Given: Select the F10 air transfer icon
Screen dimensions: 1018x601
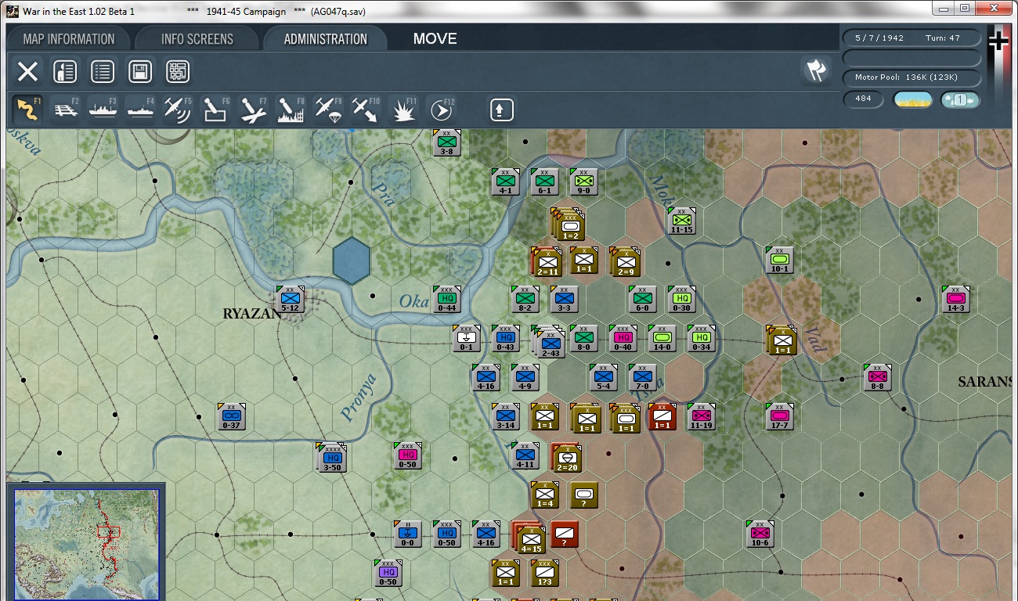Looking at the screenshot, I should point(366,110).
